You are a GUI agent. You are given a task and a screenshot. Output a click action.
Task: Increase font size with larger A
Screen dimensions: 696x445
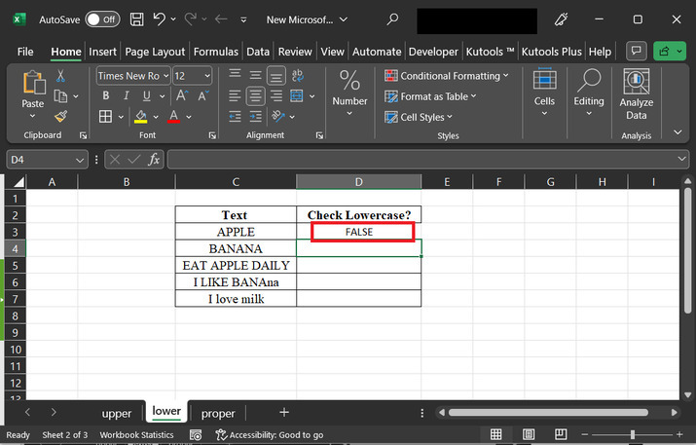(182, 95)
